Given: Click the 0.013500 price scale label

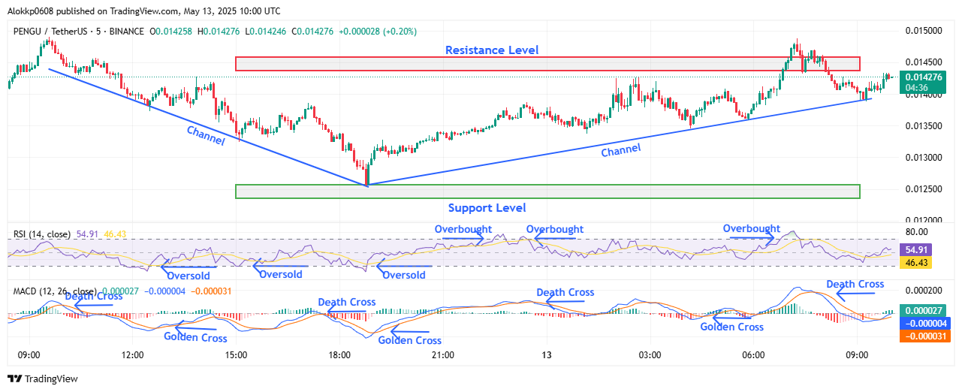Looking at the screenshot, I should [x=924, y=126].
